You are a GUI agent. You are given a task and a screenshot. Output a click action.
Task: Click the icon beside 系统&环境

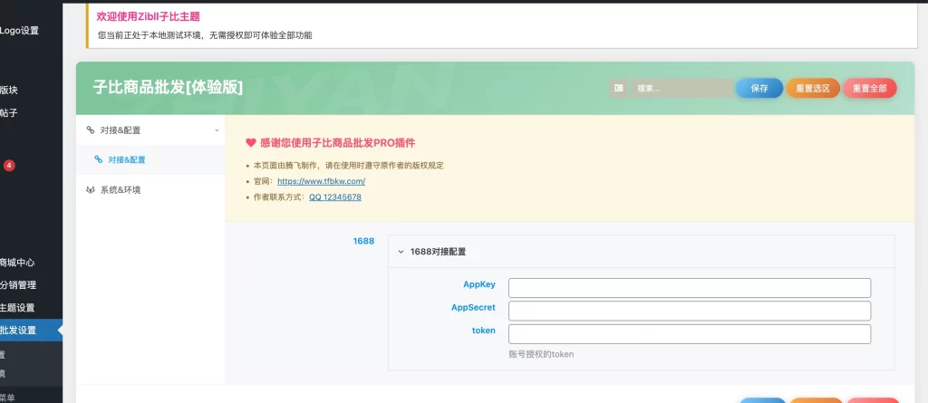pyautogui.click(x=91, y=190)
